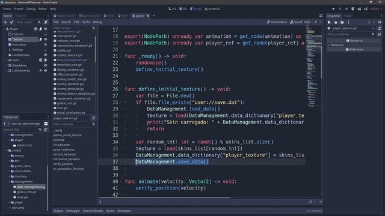
Task: Open scene icon on Player node row
Action: pyautogui.click(x=36, y=29)
